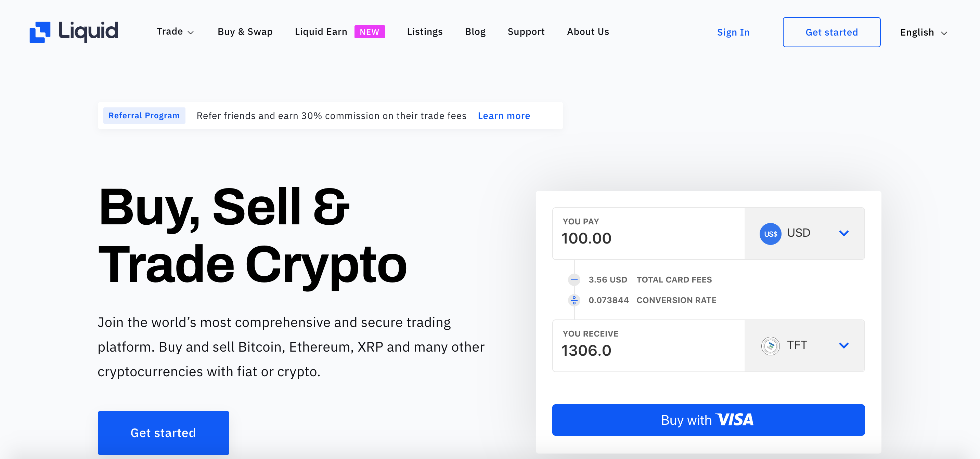
Task: Go to the Listings page
Action: tap(425, 31)
